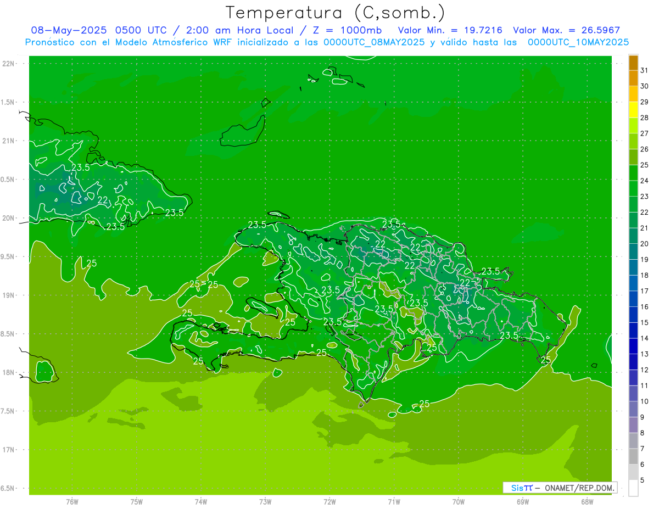Click the "72W" longitude axis label
659x509 pixels.
click(x=329, y=502)
